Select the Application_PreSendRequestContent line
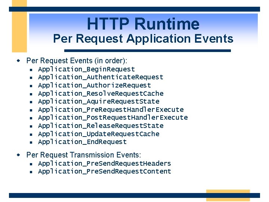The image size is (269, 202). pyautogui.click(x=105, y=171)
